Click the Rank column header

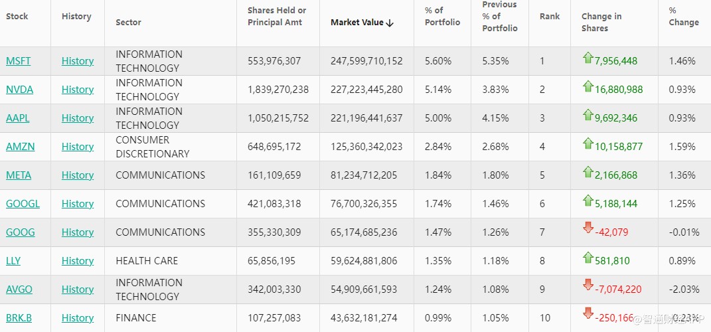550,16
